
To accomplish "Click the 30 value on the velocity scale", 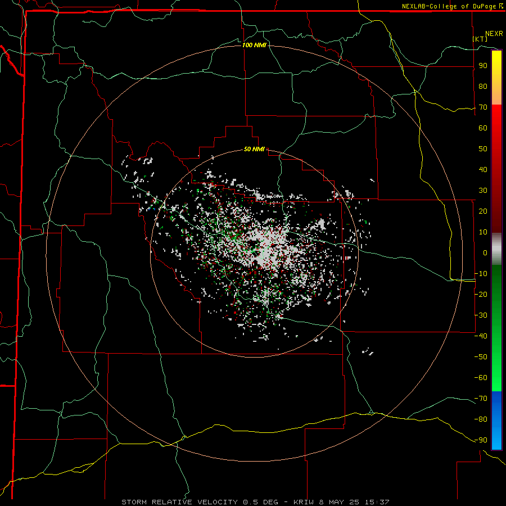I will (x=483, y=191).
